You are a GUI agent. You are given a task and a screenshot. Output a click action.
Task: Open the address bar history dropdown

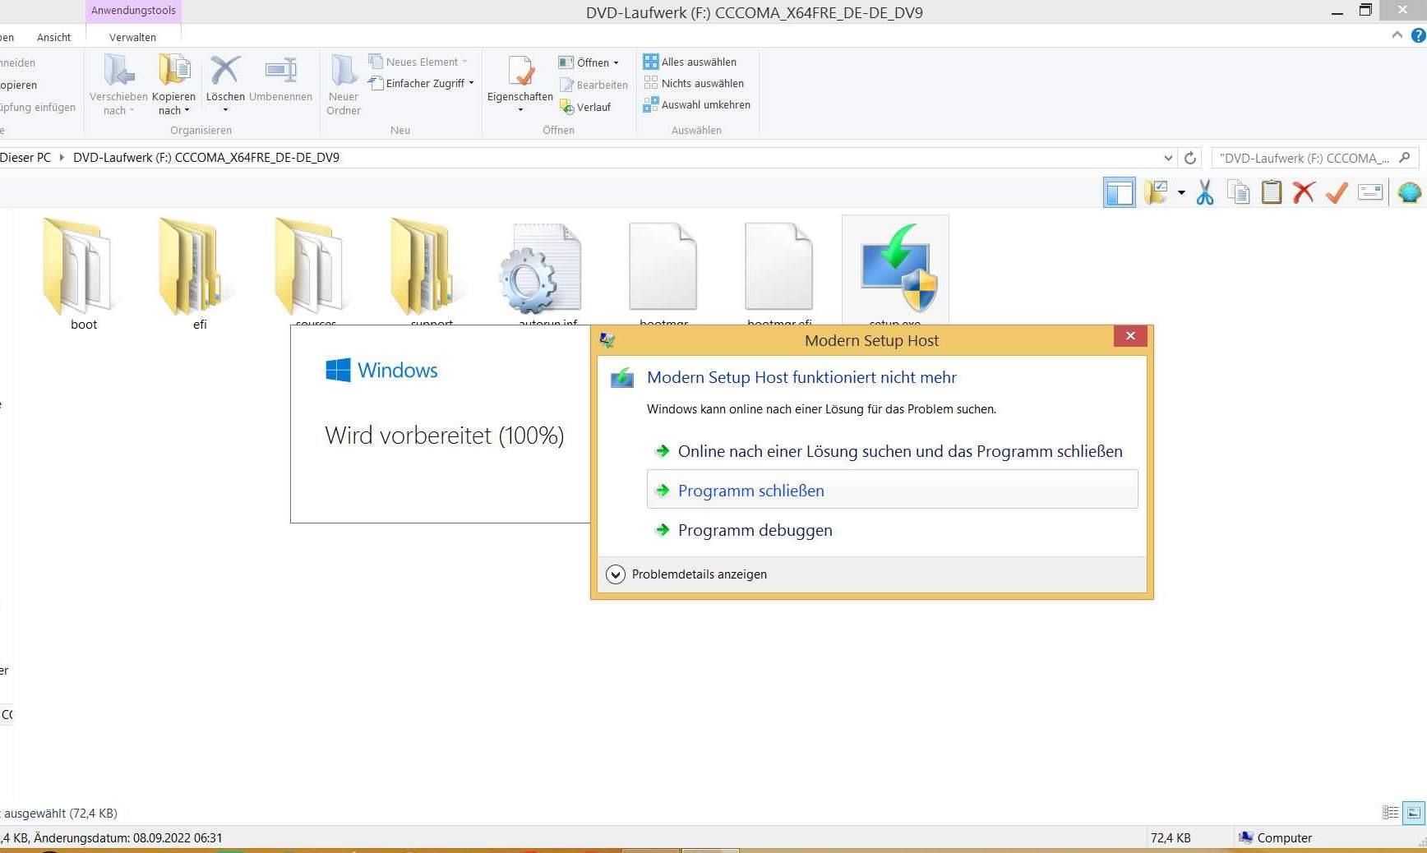point(1168,158)
